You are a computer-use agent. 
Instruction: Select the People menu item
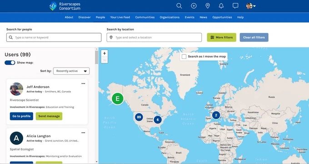click(x=100, y=17)
